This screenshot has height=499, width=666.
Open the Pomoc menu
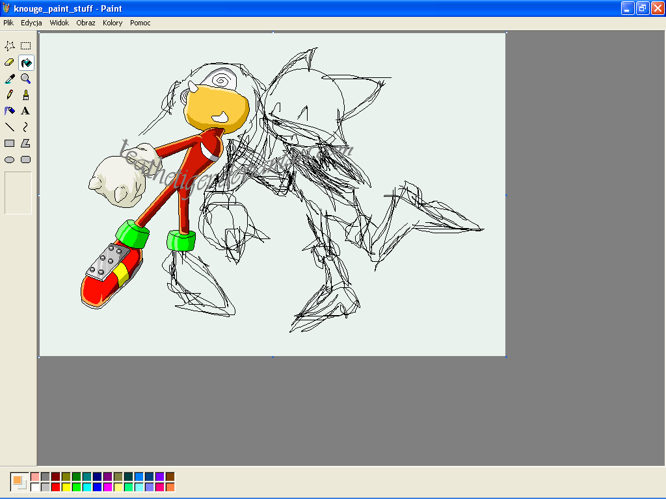140,23
